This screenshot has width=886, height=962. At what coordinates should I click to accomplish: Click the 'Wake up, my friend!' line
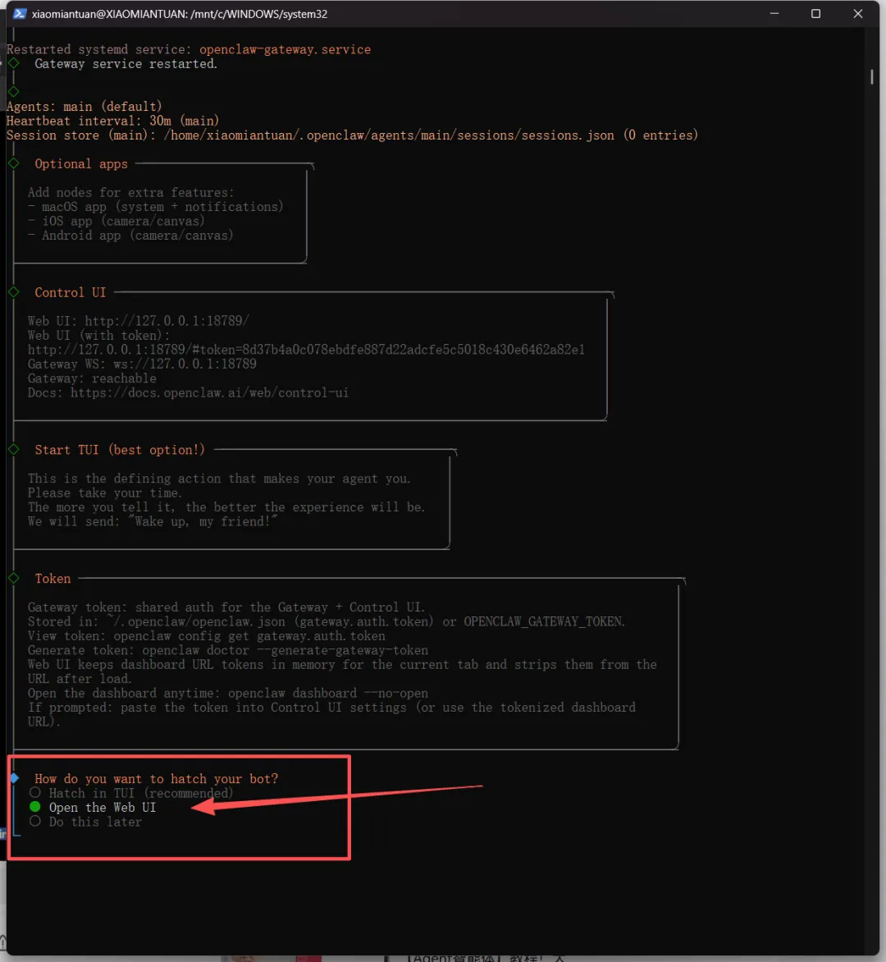[153, 521]
